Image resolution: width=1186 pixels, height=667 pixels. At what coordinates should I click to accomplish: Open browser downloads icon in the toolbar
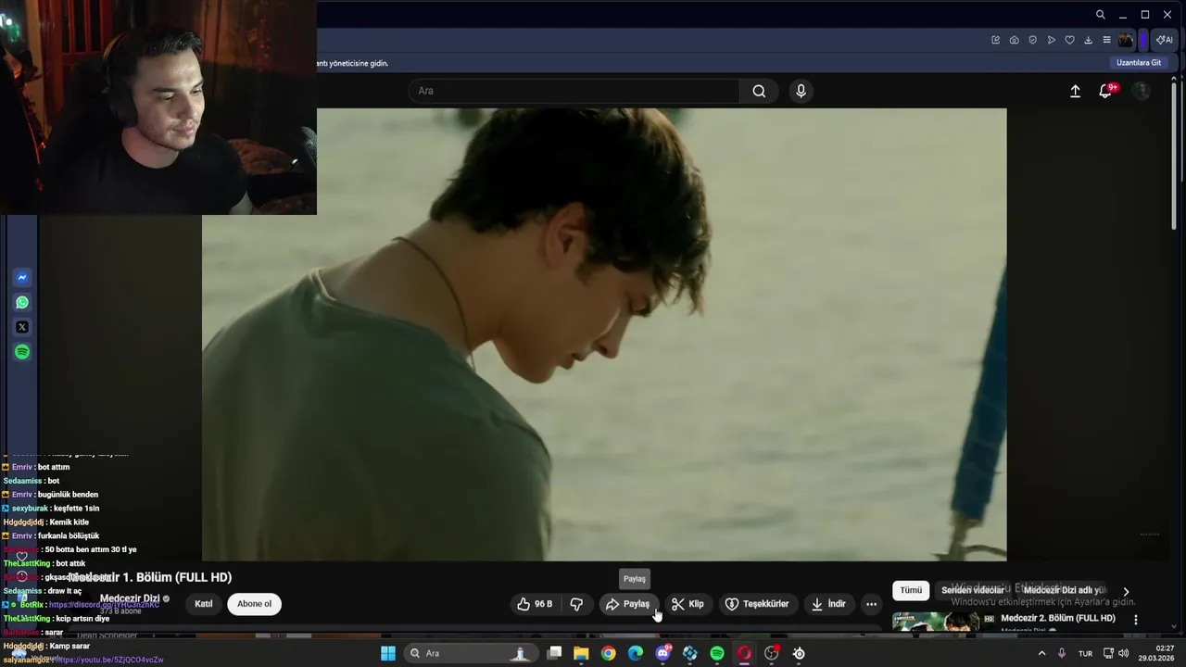point(1088,40)
